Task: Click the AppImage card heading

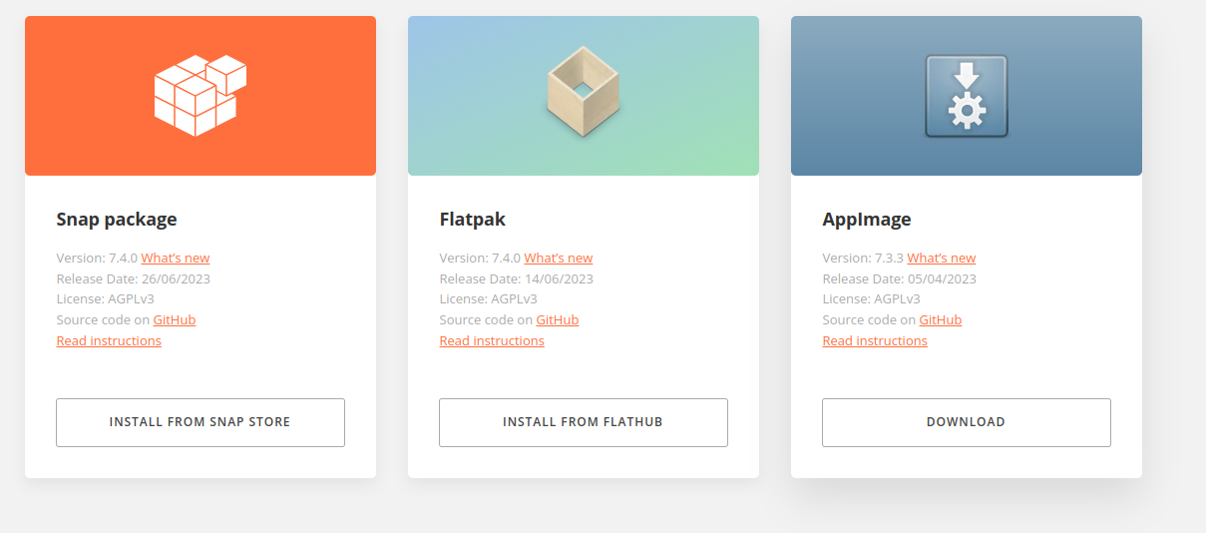Action: click(867, 220)
